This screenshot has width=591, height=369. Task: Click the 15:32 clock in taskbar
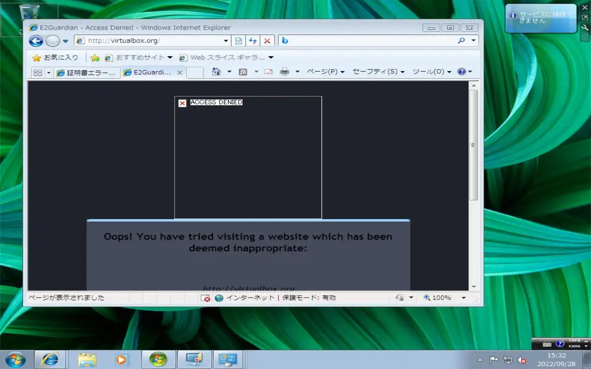pyautogui.click(x=556, y=356)
